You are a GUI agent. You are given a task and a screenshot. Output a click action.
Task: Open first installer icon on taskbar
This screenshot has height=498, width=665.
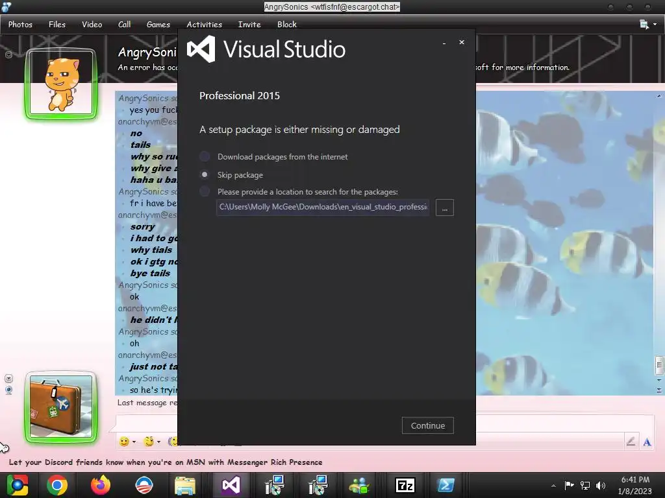click(275, 485)
